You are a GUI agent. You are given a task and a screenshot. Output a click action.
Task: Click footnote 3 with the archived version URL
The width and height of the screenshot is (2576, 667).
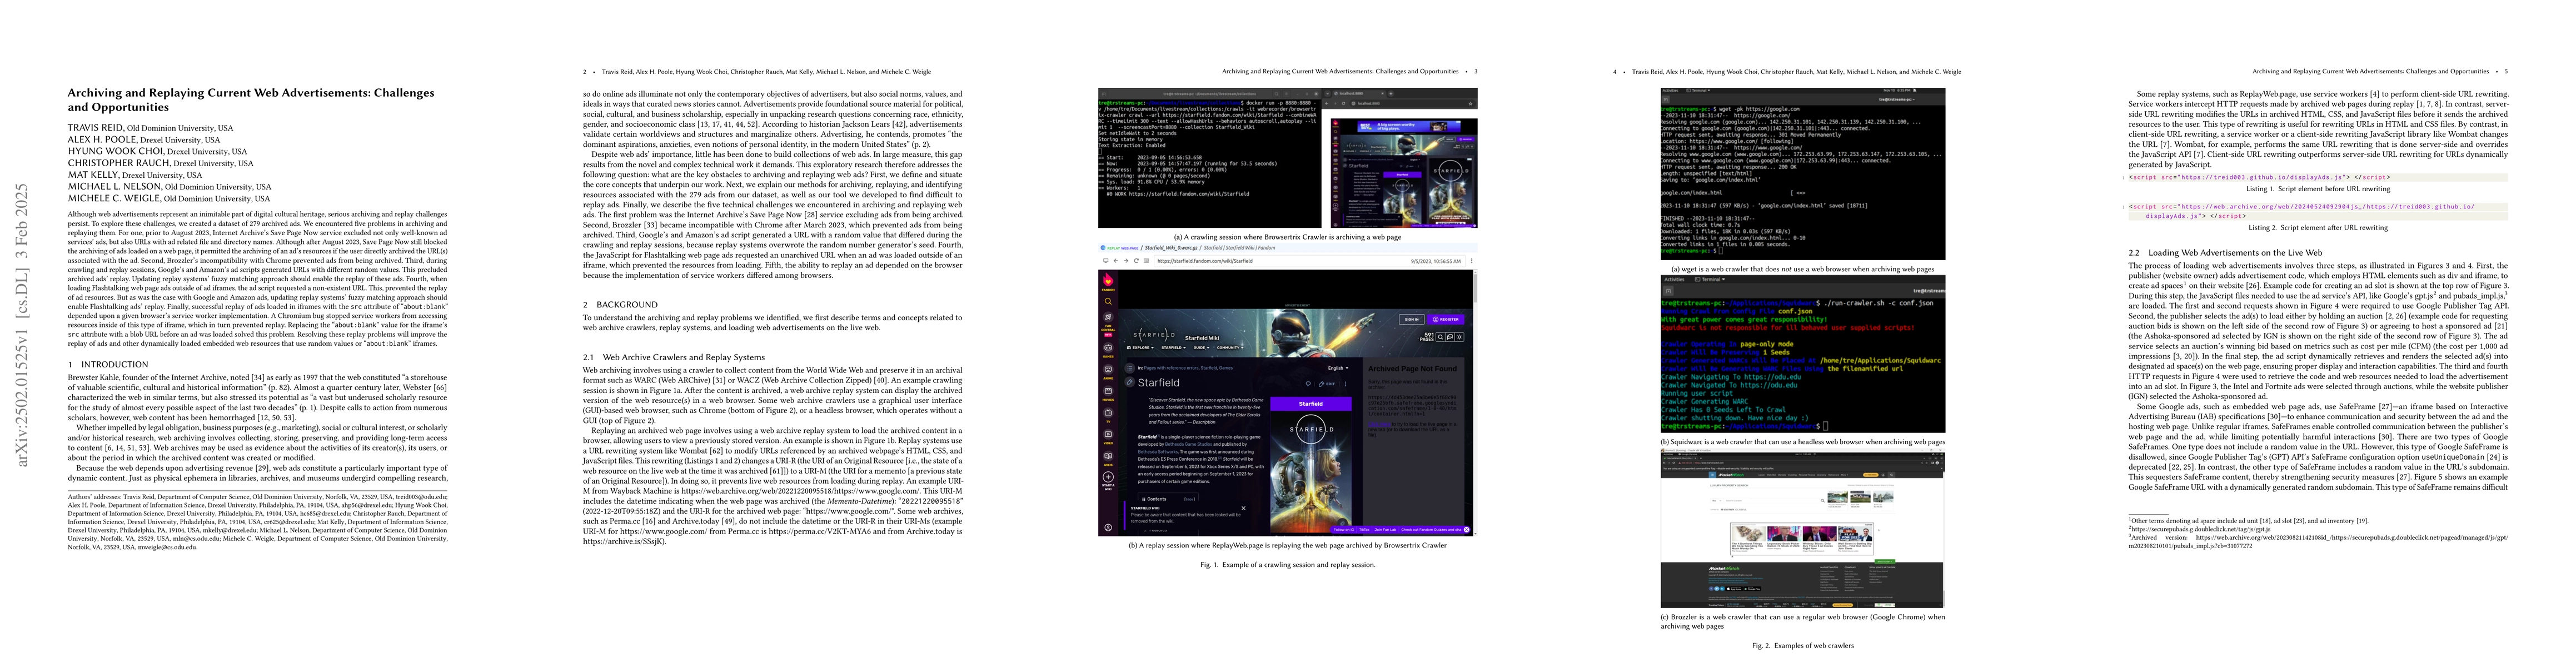(2318, 541)
